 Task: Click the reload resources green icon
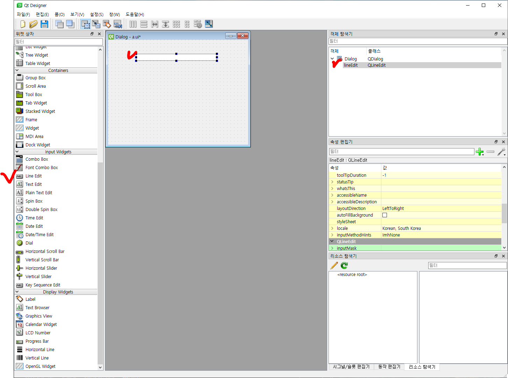344,266
